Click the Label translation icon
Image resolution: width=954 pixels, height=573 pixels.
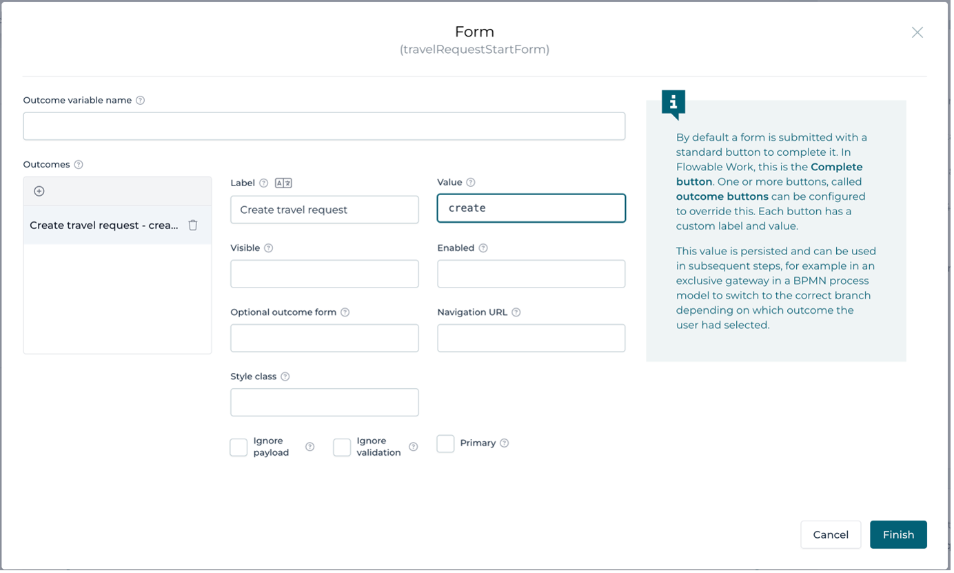click(283, 183)
